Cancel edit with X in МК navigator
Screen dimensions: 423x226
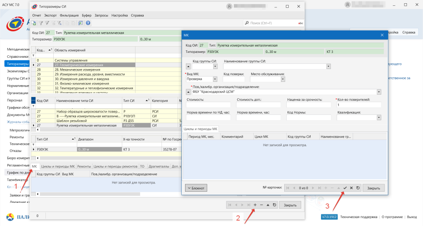click(x=351, y=188)
